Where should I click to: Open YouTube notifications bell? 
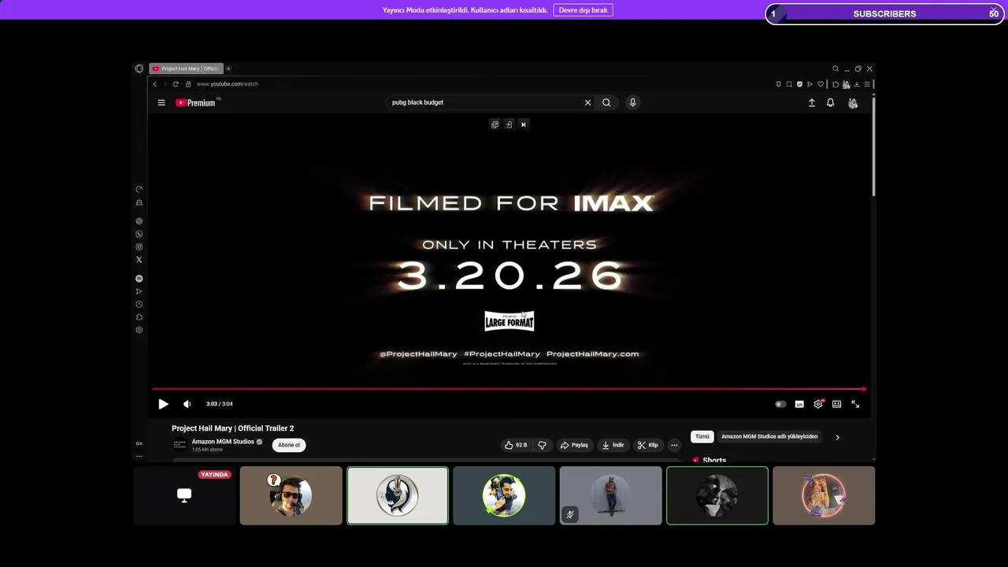click(x=830, y=102)
